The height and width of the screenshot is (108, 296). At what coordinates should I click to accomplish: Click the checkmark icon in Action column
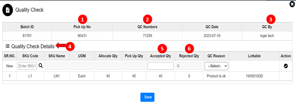pyautogui.click(x=286, y=66)
